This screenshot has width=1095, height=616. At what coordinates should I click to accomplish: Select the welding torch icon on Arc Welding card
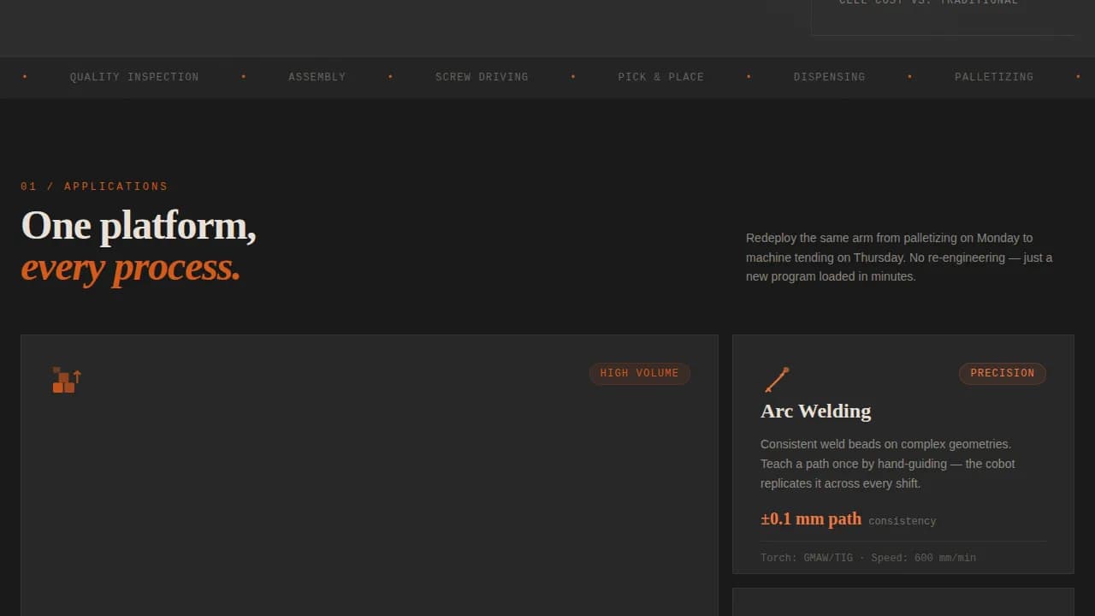777,379
